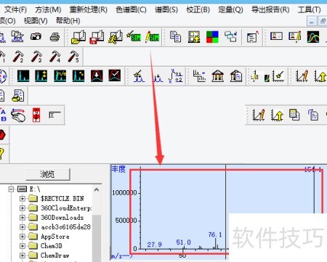Click the save method icon with red disk
Viewport: 327px width, 262px height.
pyautogui.click(x=97, y=37)
